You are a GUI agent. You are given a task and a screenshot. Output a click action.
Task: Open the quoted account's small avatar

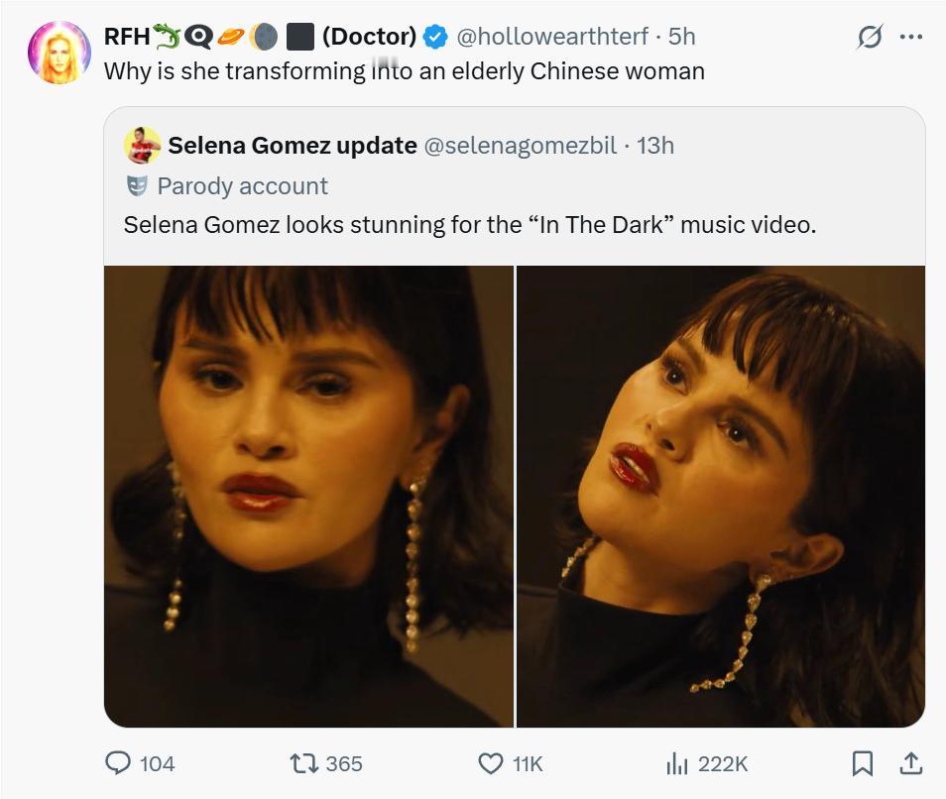[143, 145]
